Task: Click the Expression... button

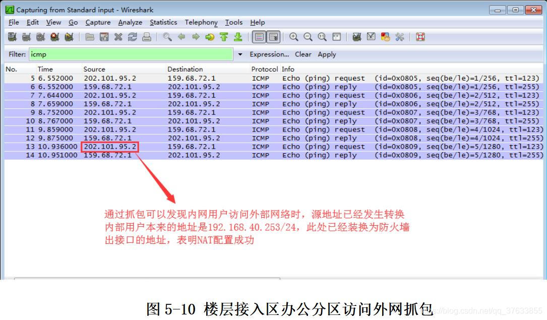Action: coord(269,54)
